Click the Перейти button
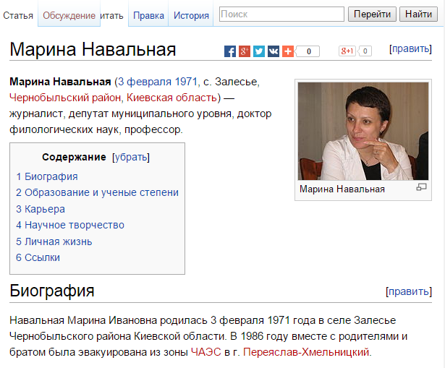Viewport: 445px width, 368px height. click(x=372, y=14)
